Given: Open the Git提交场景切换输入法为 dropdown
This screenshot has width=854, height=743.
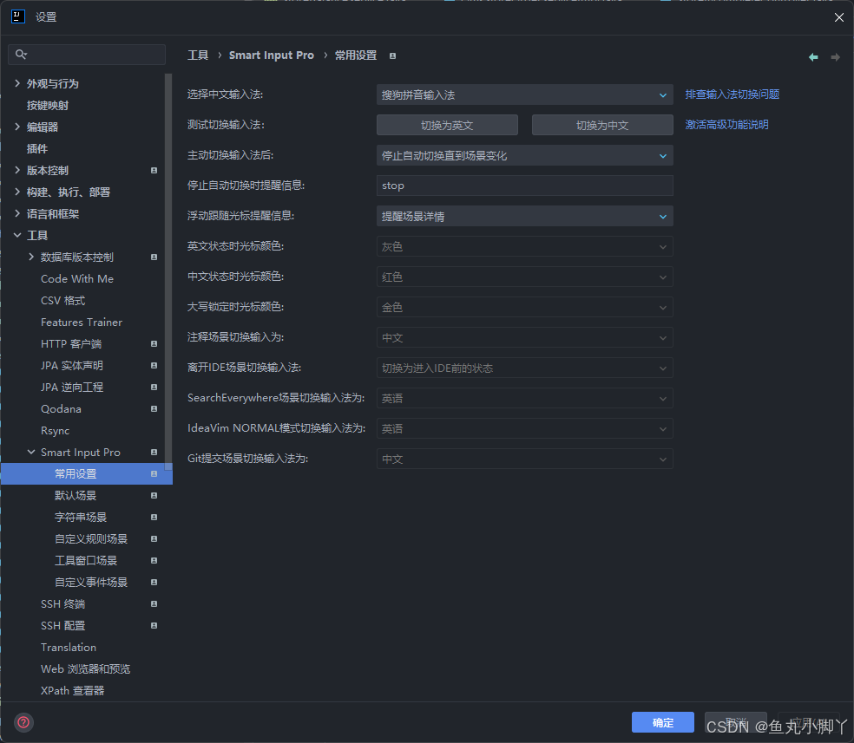Looking at the screenshot, I should (524, 459).
